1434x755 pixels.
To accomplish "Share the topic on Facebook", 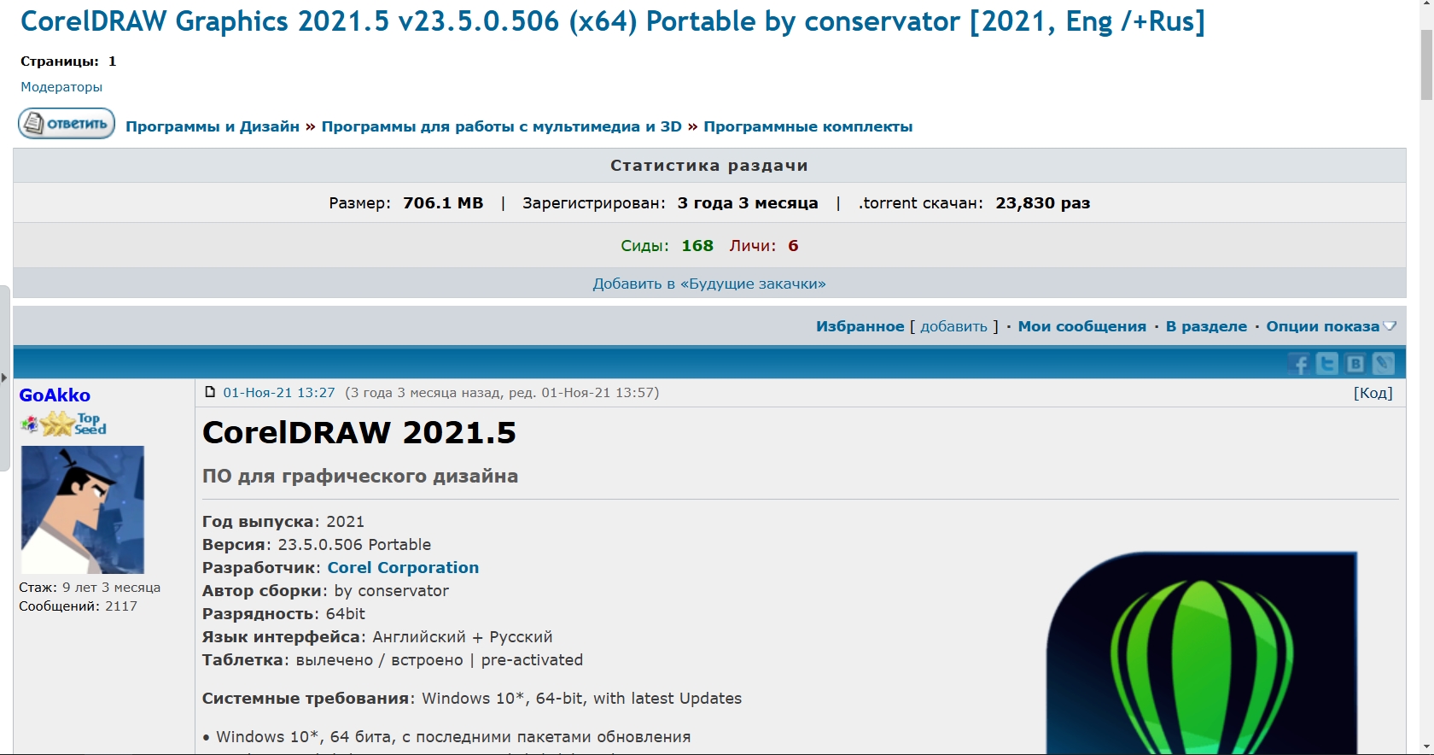I will pyautogui.click(x=1299, y=364).
